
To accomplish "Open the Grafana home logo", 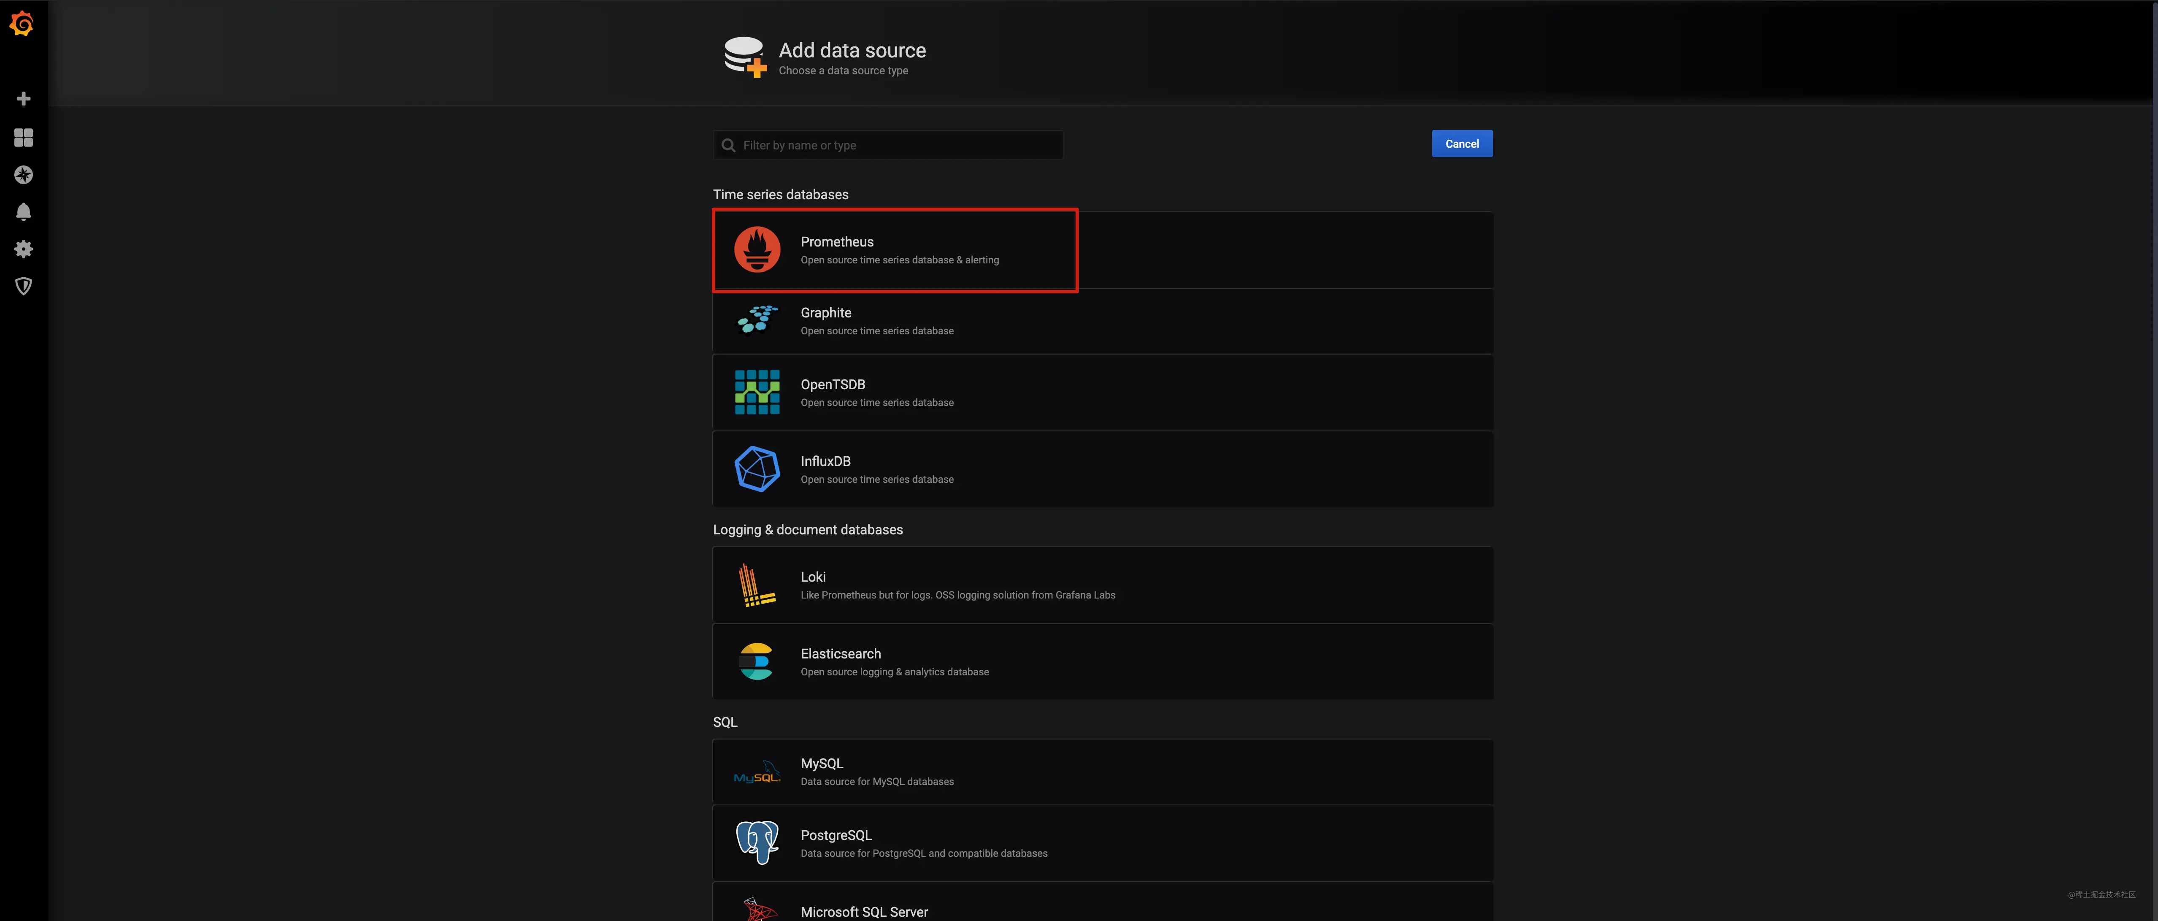I will click(23, 24).
